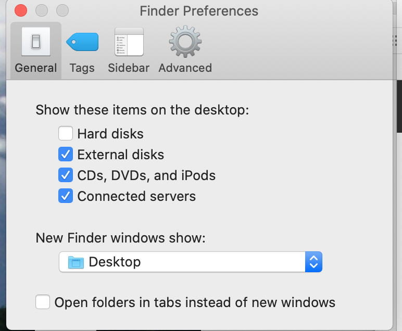Close the Finder Preferences window

coord(21,10)
